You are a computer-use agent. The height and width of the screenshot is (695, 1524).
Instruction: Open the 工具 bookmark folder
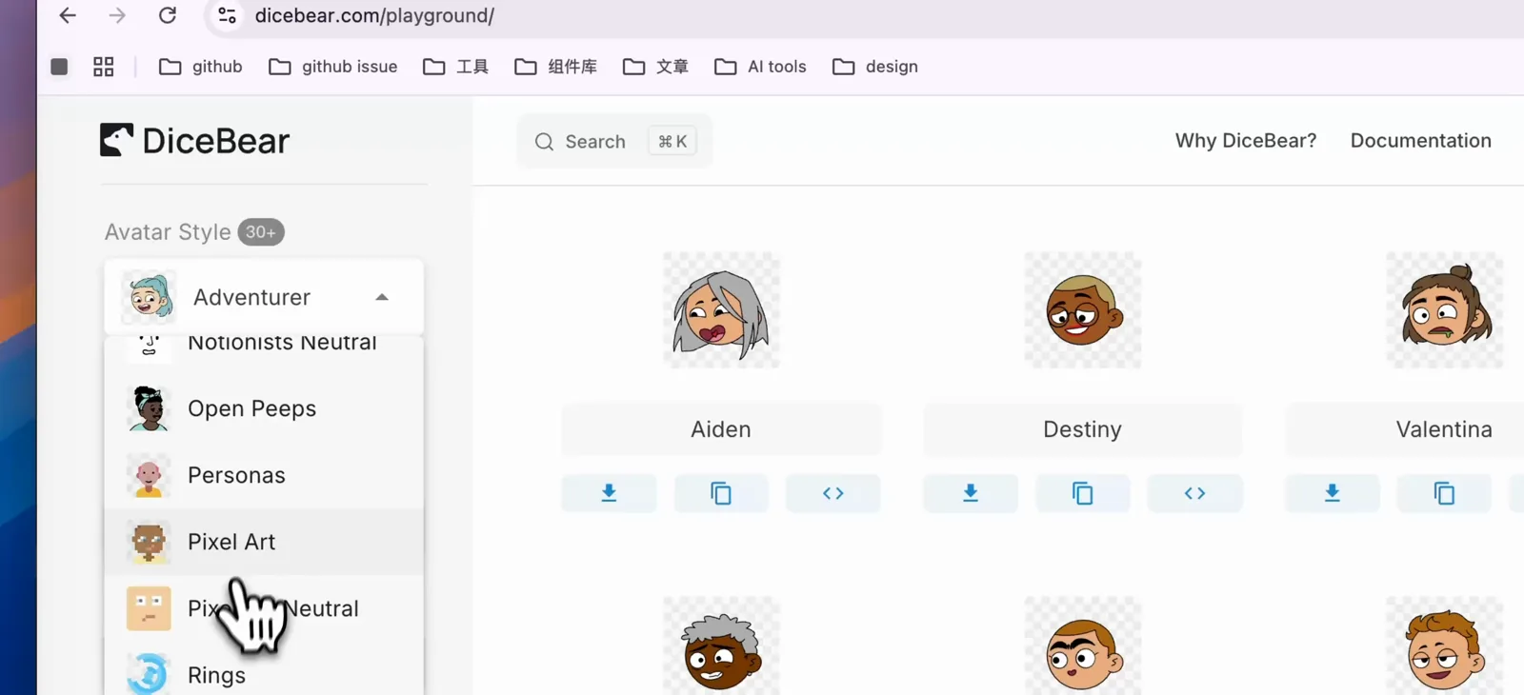click(x=455, y=67)
